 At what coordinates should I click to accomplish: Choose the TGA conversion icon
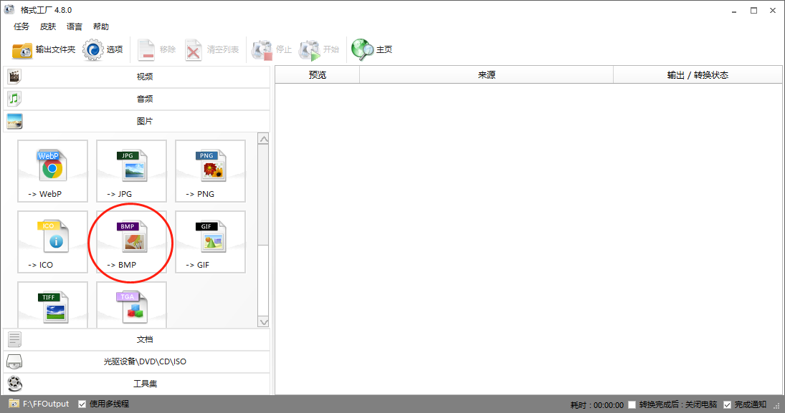coord(132,305)
